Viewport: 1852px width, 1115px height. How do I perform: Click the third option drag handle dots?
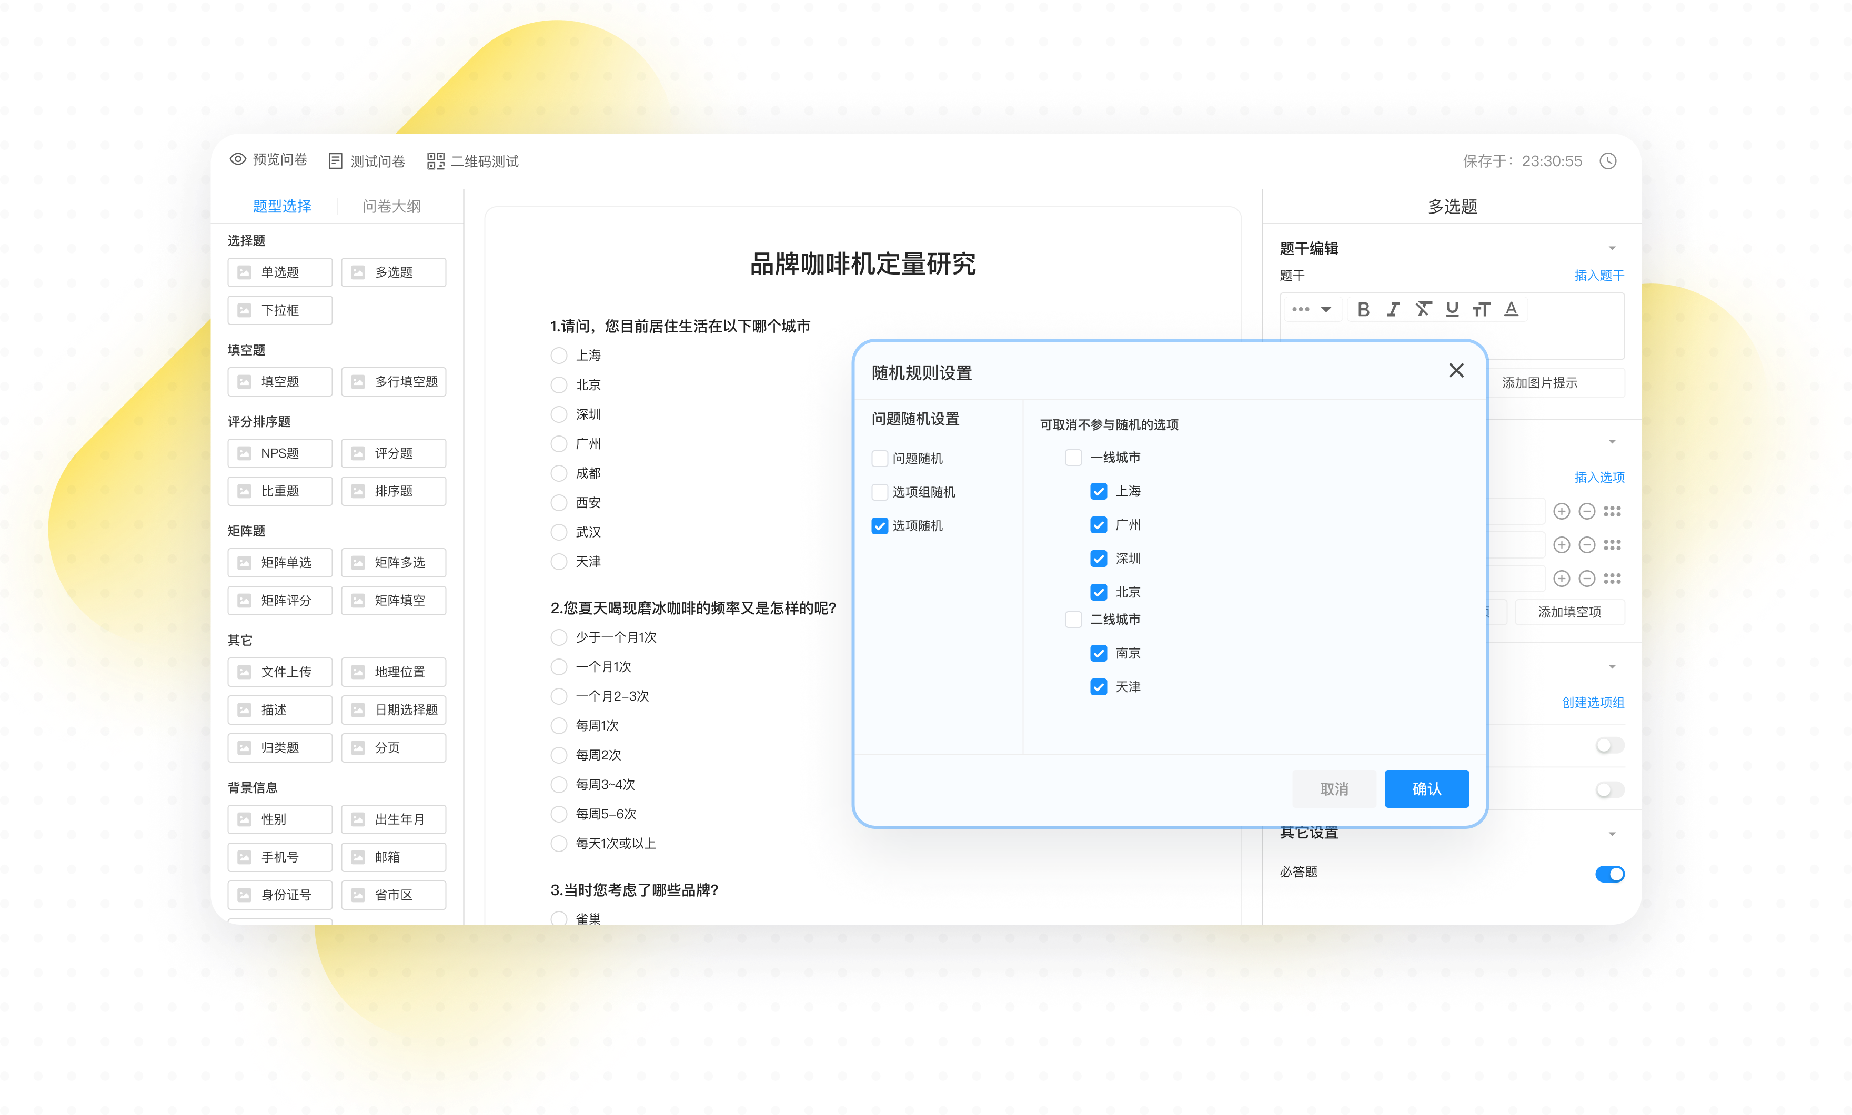point(1612,579)
